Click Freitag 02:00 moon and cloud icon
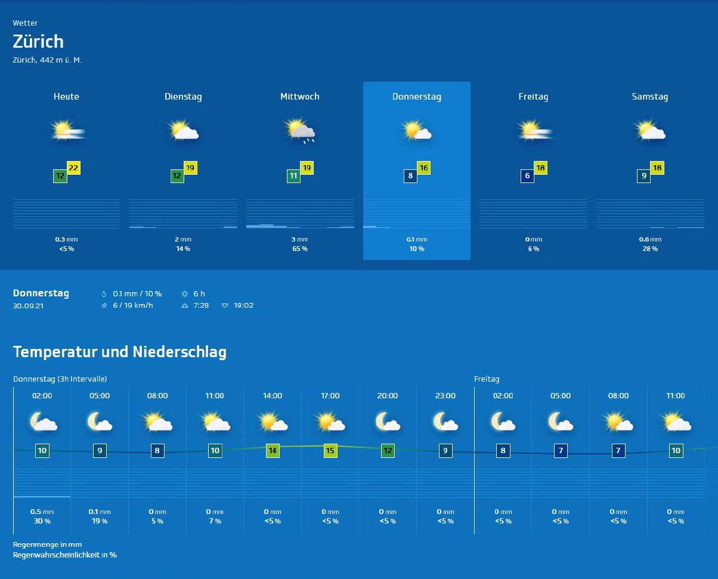The width and height of the screenshot is (718, 579). [503, 422]
